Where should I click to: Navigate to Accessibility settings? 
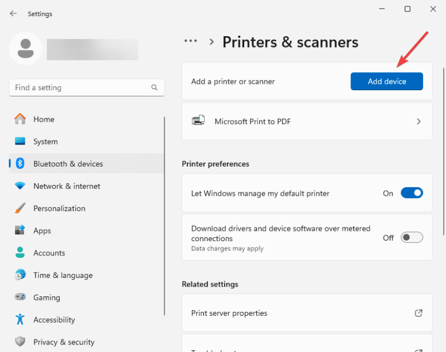point(54,320)
